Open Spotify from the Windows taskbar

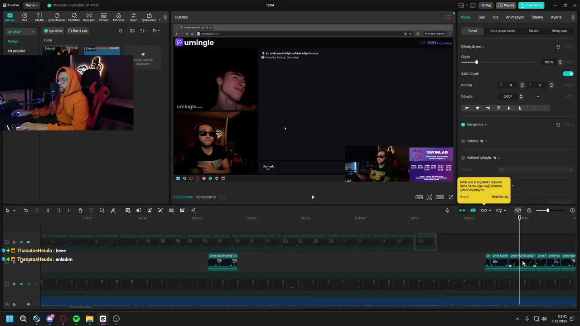76,319
